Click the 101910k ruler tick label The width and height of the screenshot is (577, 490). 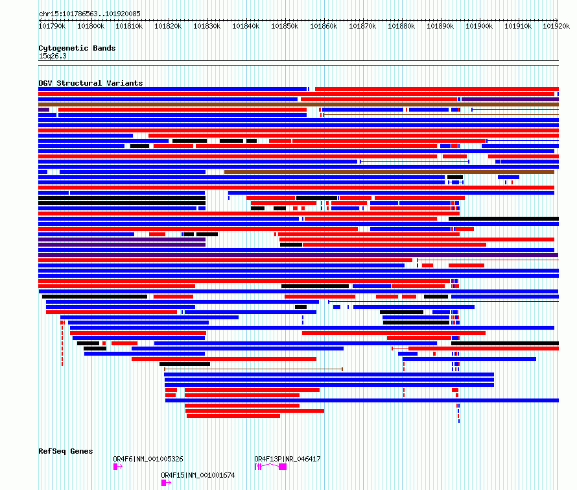pos(518,26)
